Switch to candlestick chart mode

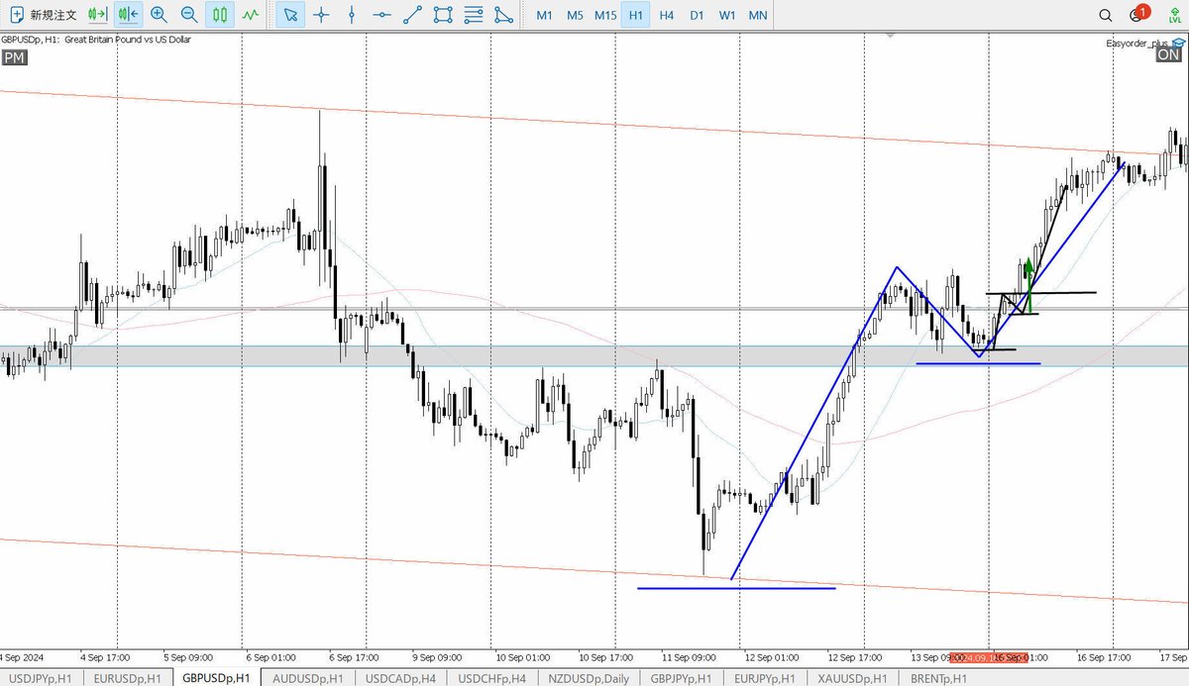pyautogui.click(x=220, y=15)
